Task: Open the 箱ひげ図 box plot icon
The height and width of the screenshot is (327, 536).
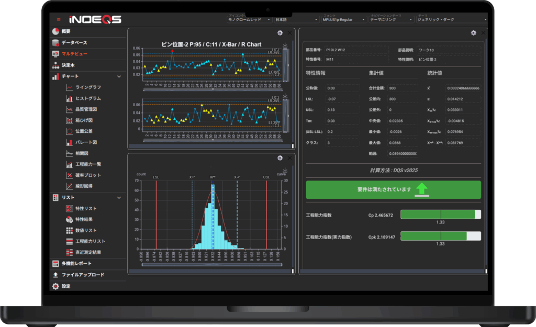Action: (69, 120)
